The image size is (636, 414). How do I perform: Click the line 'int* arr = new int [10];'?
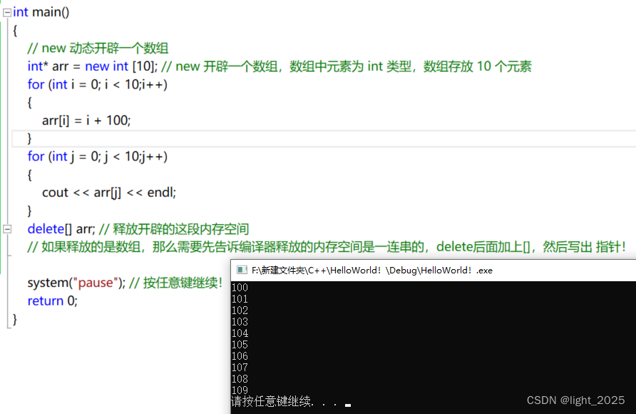click(93, 66)
